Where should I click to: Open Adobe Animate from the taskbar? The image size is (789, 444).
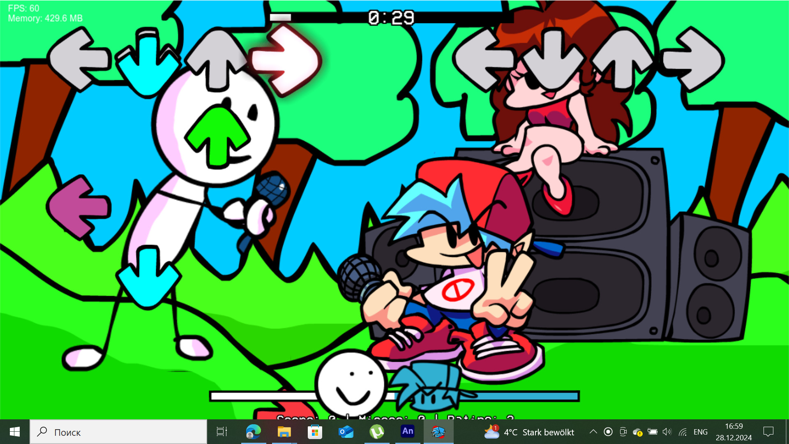(407, 432)
